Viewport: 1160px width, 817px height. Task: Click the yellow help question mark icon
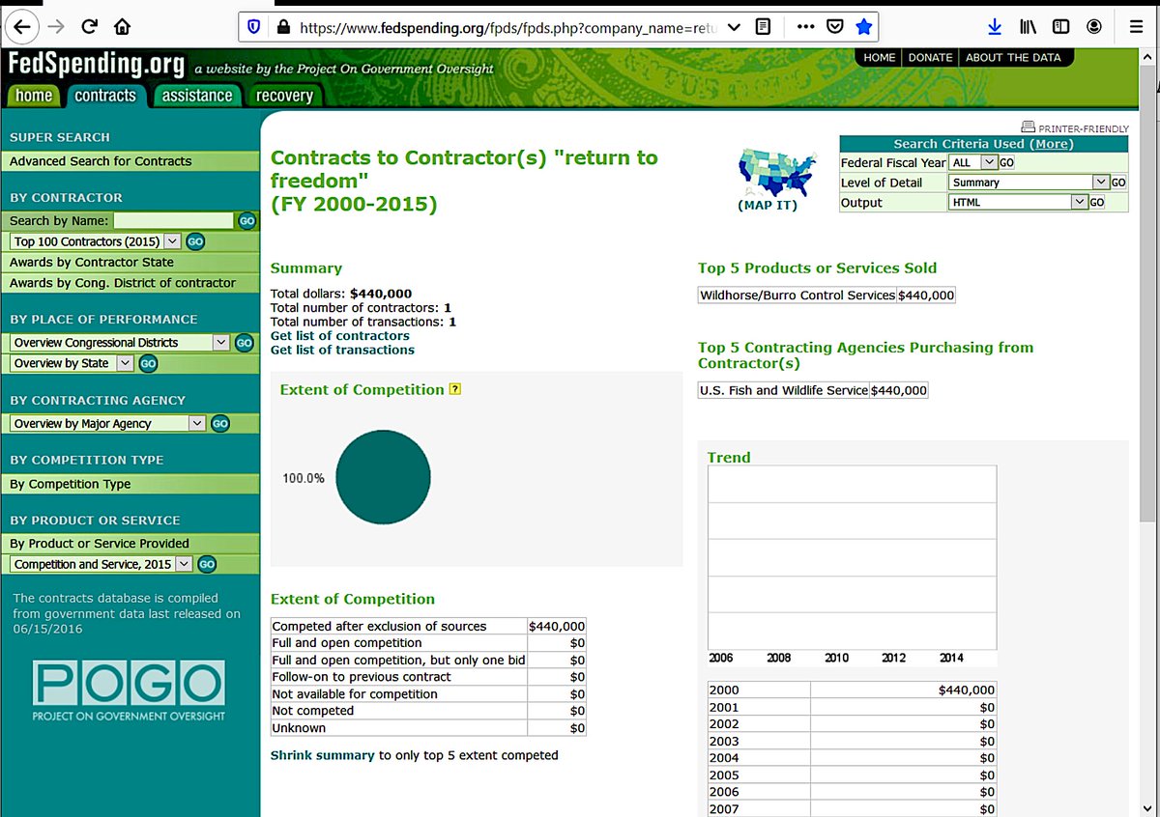[455, 389]
